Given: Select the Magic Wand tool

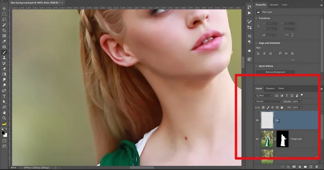Looking at the screenshot, I should click(4, 25).
